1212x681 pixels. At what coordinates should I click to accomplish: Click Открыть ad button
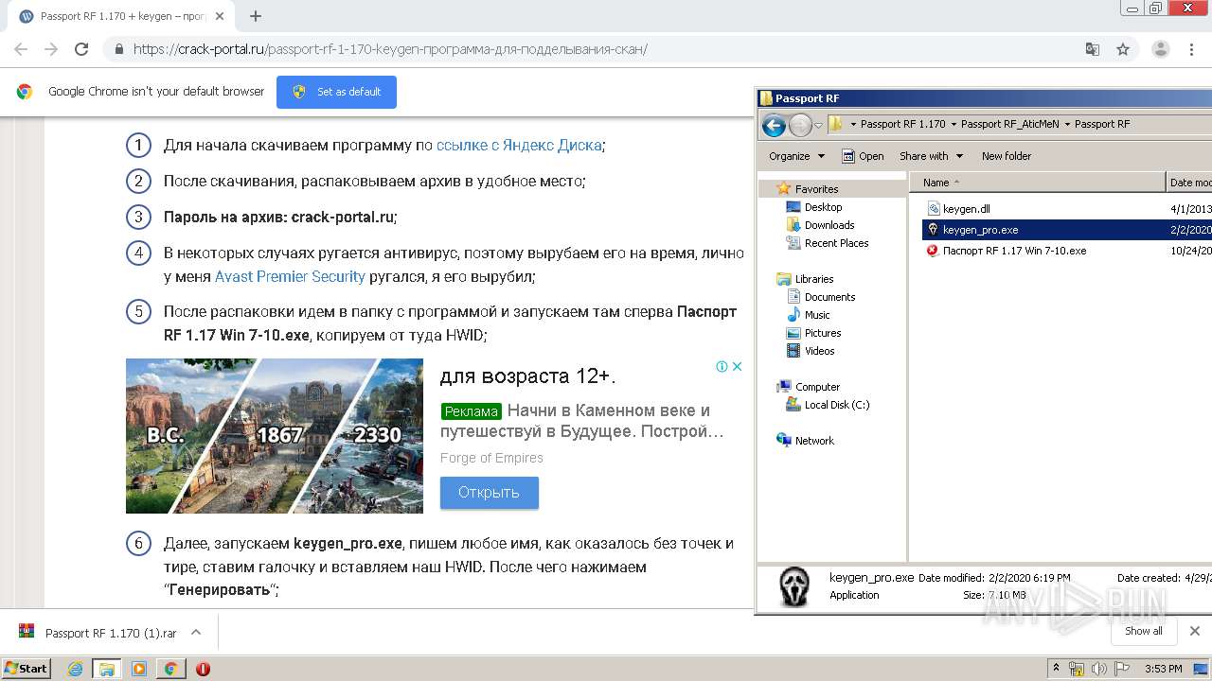point(489,492)
